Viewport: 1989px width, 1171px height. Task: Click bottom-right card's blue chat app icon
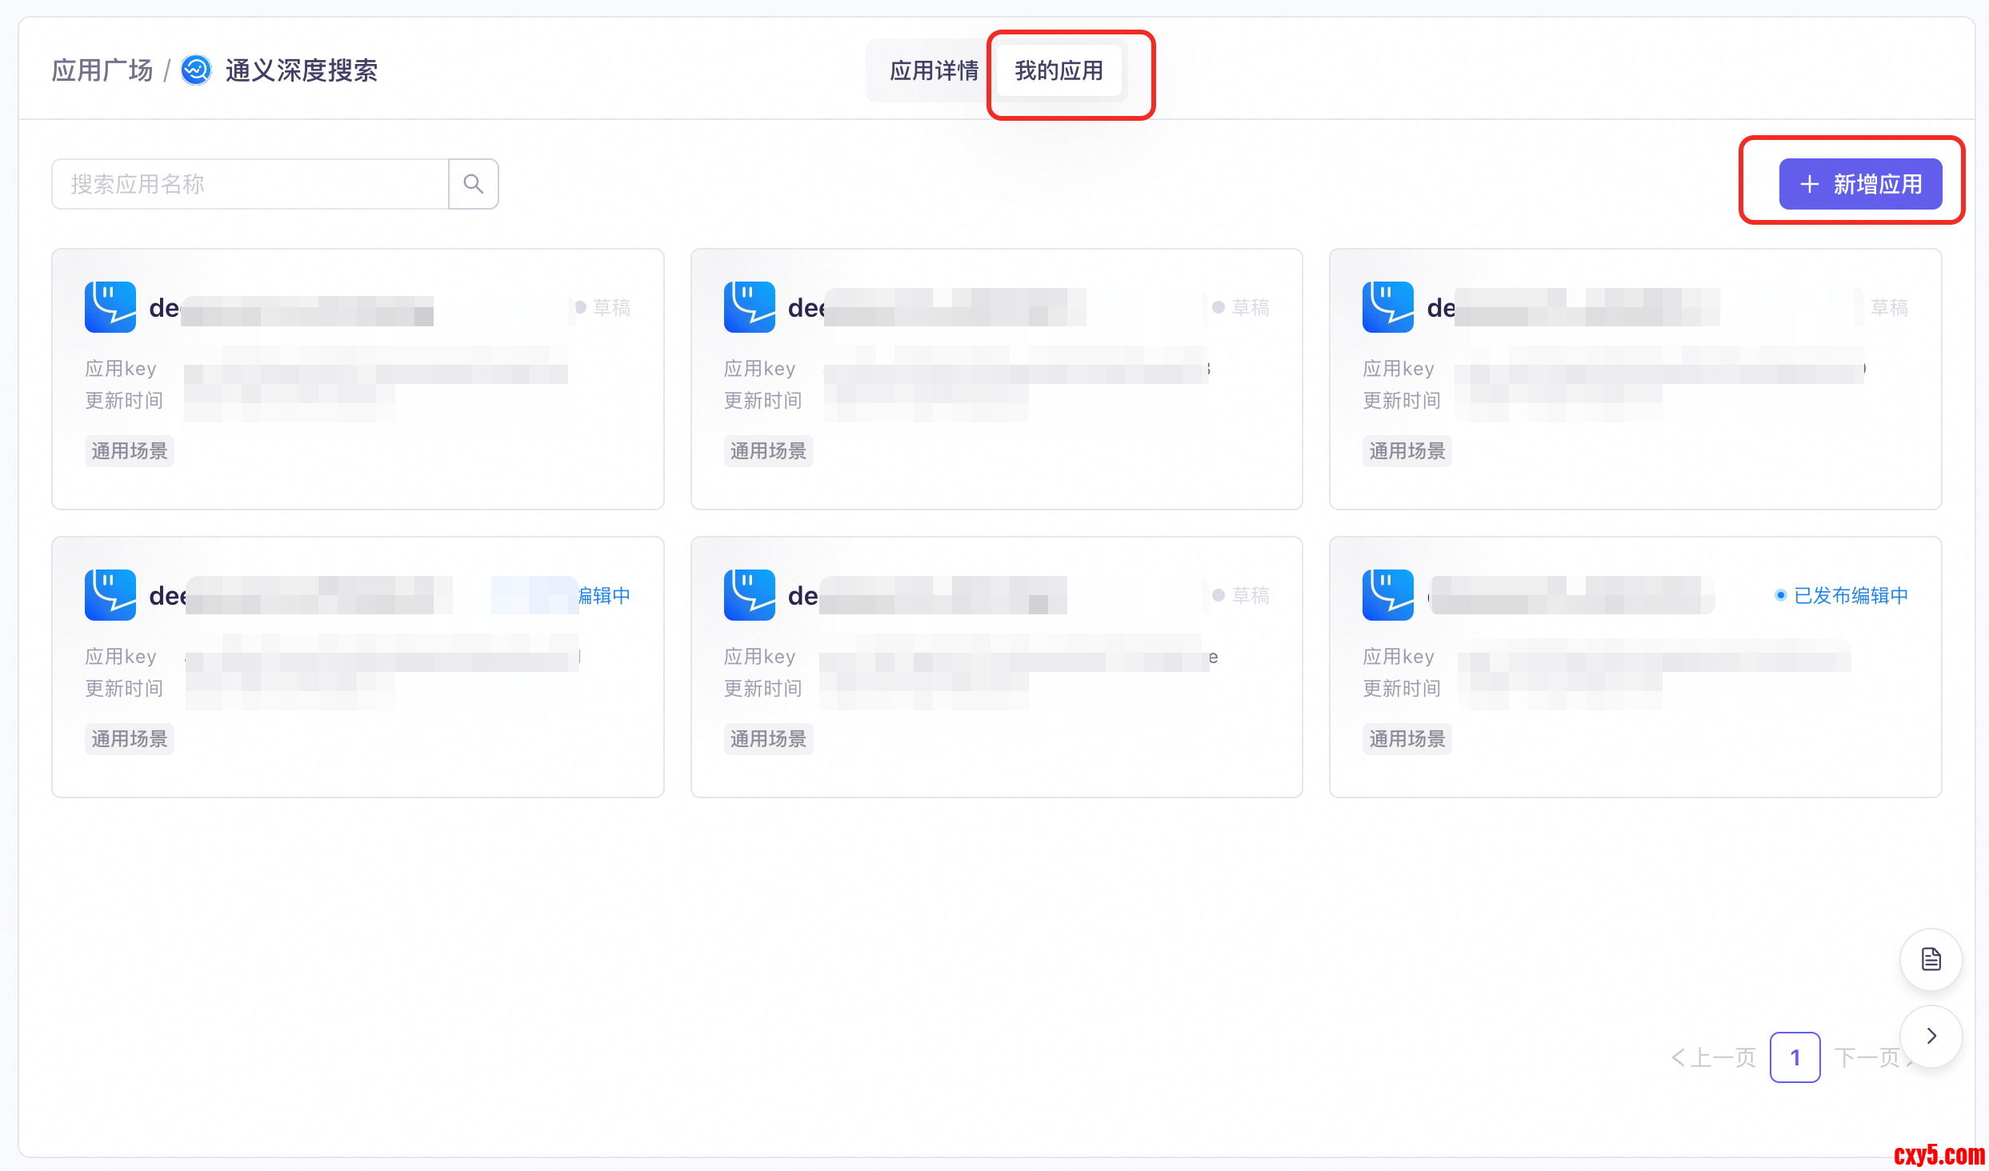(1387, 595)
